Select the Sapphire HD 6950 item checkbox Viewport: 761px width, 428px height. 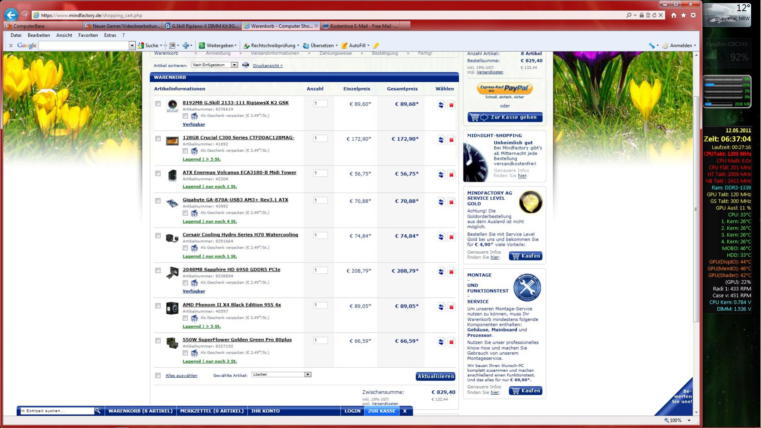(158, 271)
